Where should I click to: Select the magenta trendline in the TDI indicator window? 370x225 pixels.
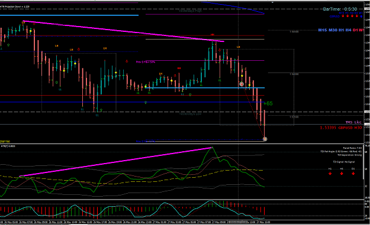pos(115,162)
